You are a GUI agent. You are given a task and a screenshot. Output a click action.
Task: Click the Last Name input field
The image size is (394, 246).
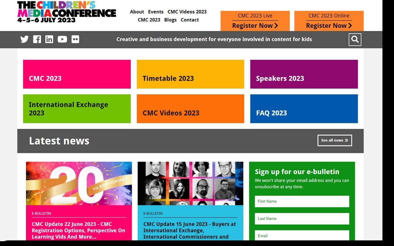tap(302, 219)
